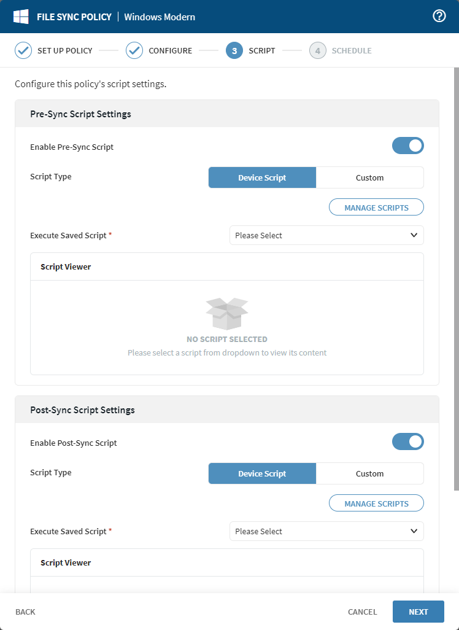Open the Pre-Sync Execute Saved Script dropdown
This screenshot has height=630, width=459.
pyautogui.click(x=326, y=235)
